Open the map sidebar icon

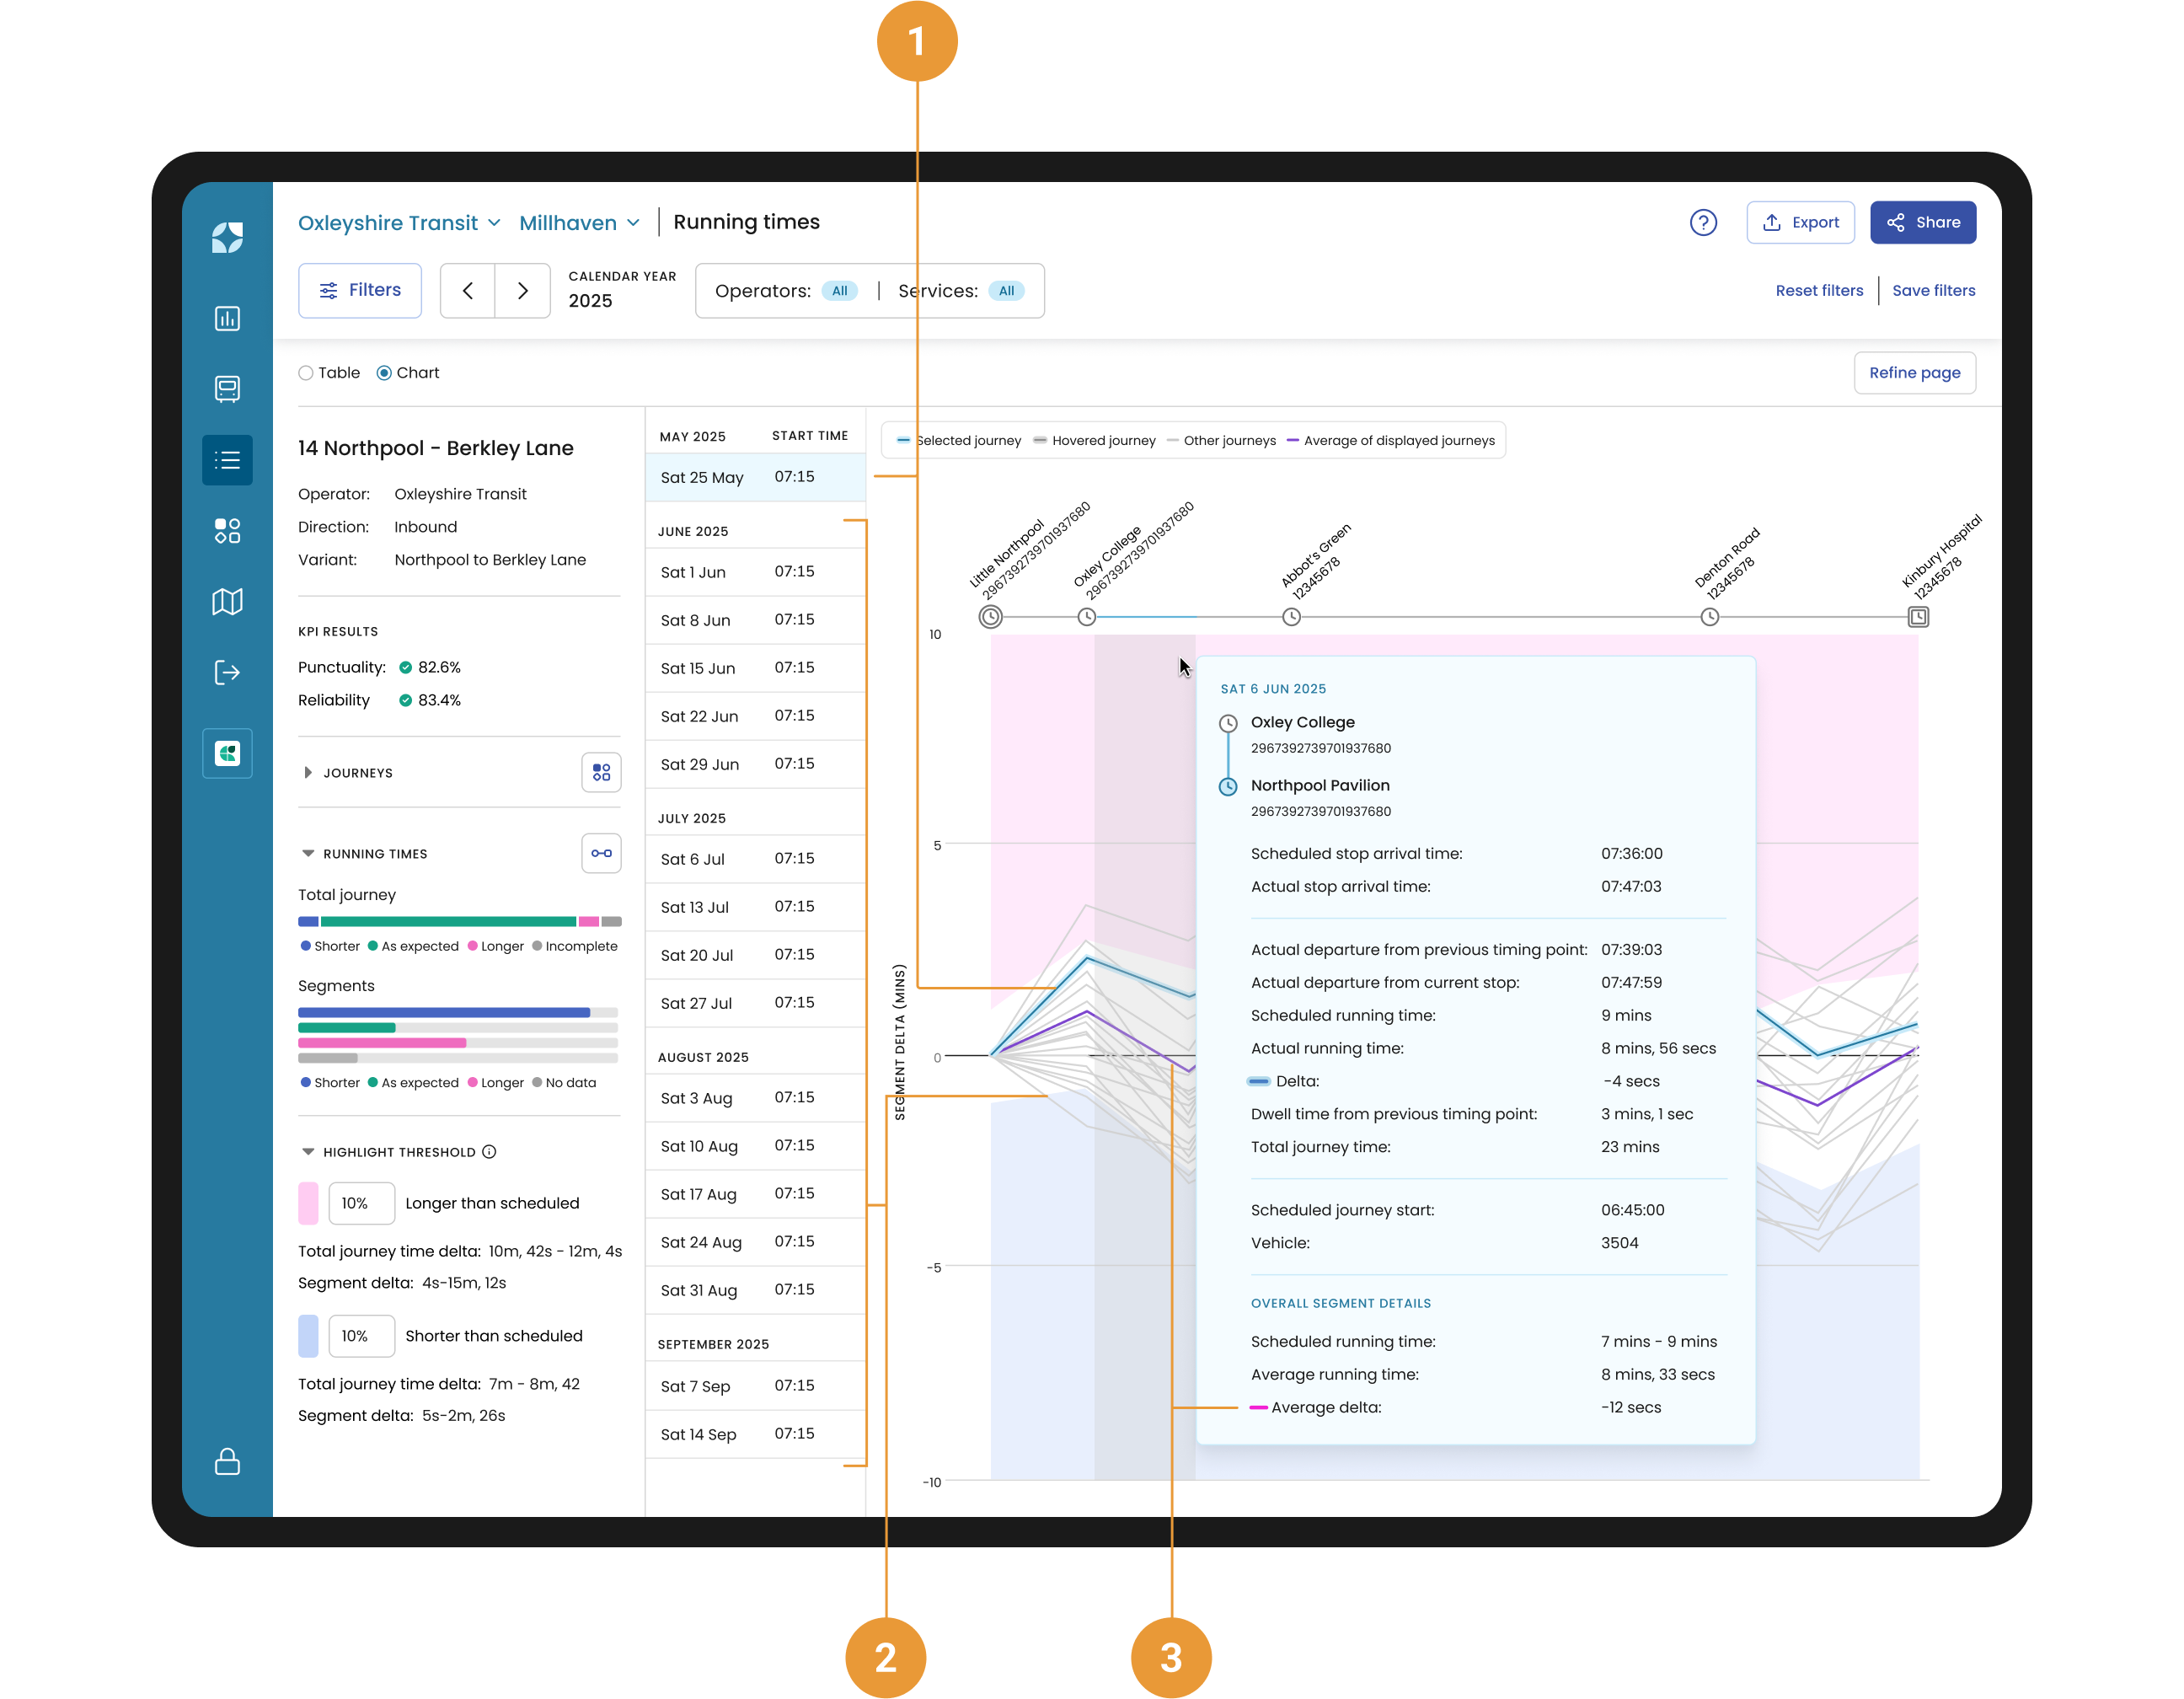[x=227, y=601]
